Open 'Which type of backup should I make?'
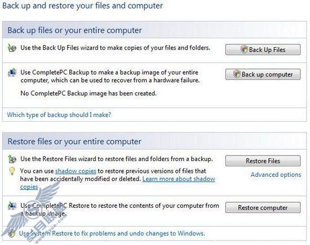310x245 pixels. (59, 115)
